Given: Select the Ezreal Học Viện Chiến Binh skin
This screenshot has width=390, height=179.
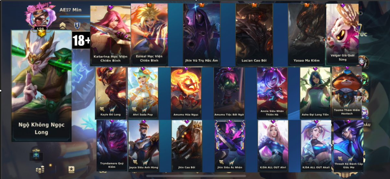Looking at the screenshot, I should click(x=149, y=35).
